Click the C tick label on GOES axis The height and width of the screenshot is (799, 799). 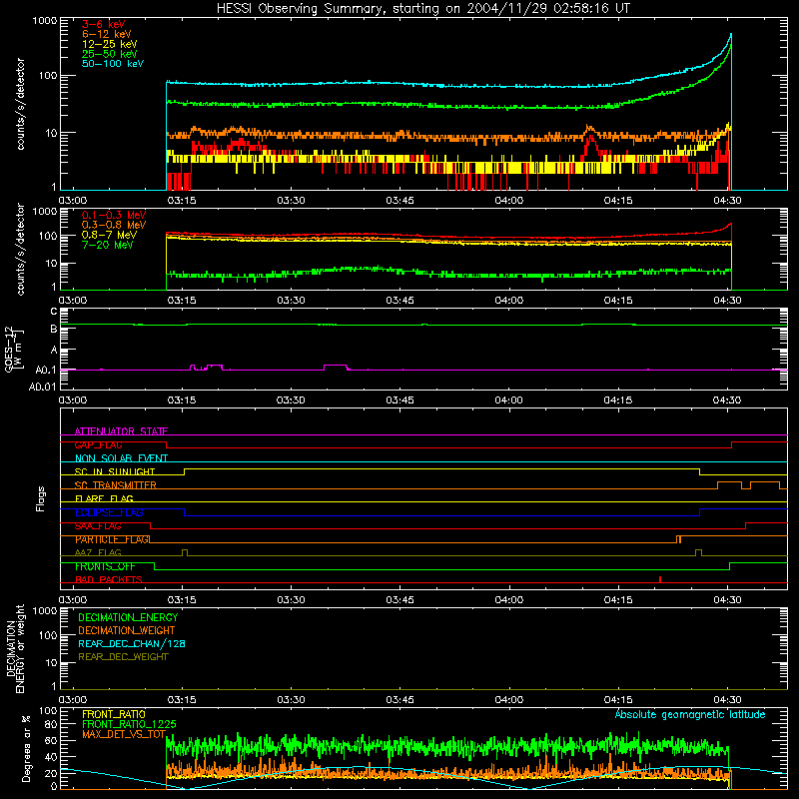coord(54,311)
